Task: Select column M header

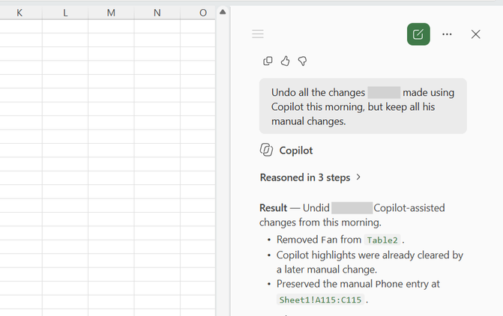Action: point(111,13)
